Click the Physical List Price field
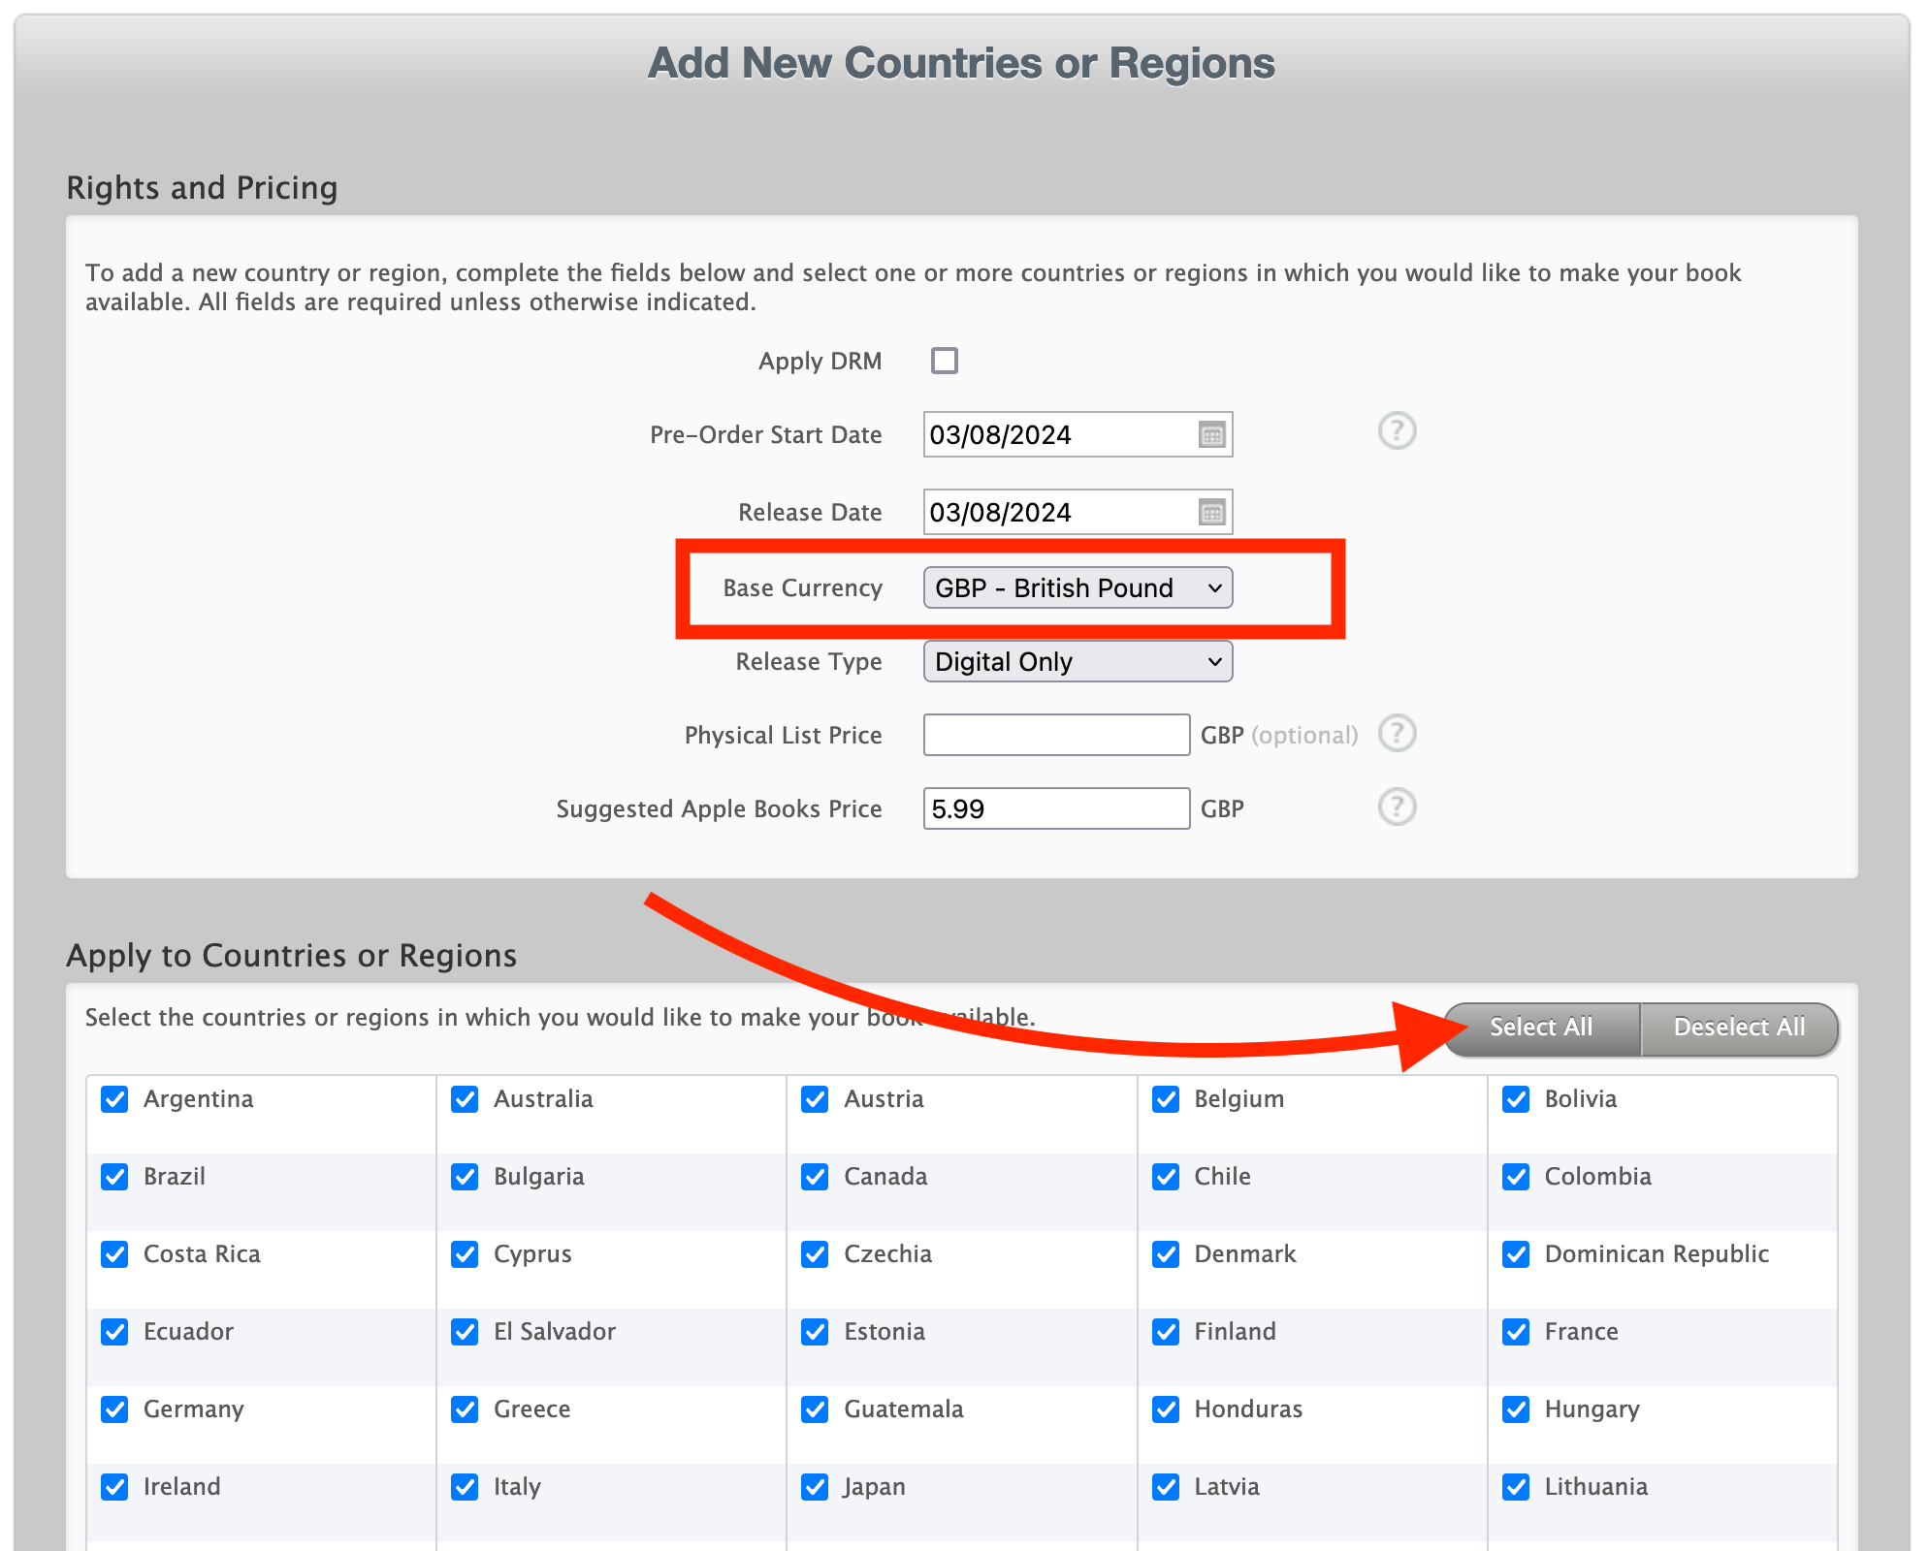 point(1056,735)
